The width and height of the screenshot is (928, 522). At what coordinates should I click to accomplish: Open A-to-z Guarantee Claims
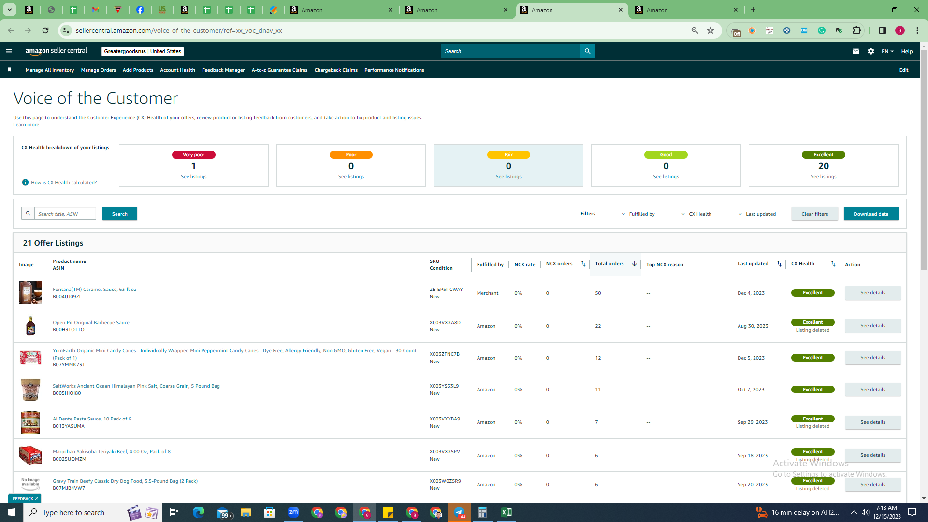(x=279, y=70)
